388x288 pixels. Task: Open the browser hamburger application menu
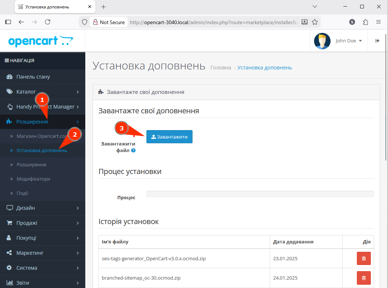click(x=378, y=22)
